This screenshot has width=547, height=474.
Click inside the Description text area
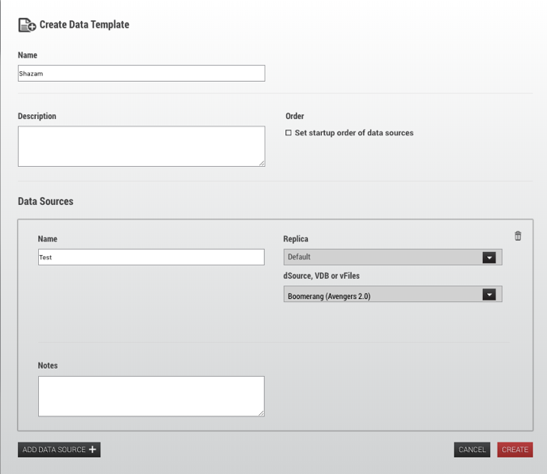(x=141, y=146)
